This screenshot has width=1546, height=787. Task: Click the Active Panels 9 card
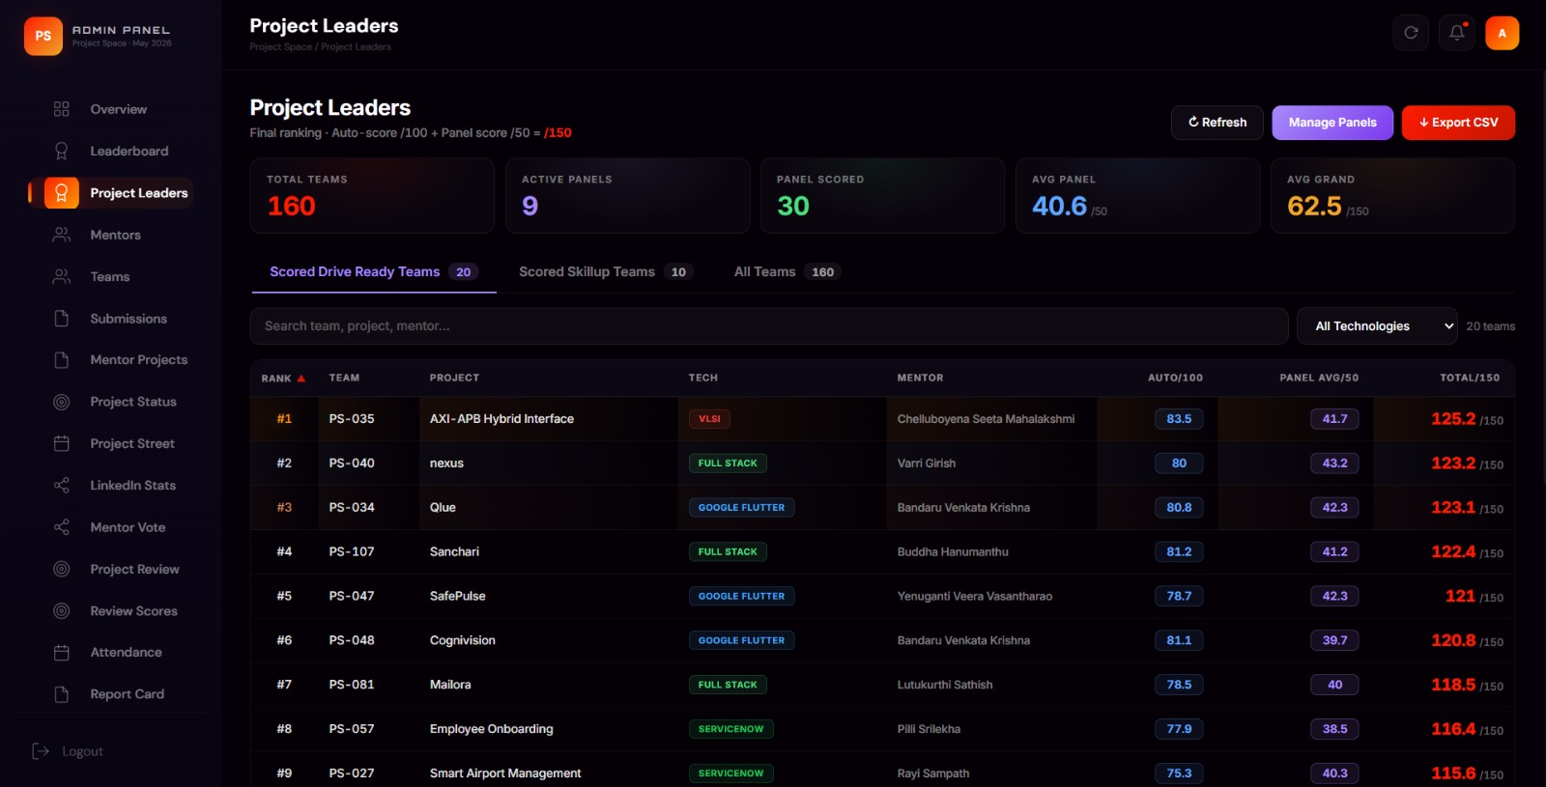pos(627,196)
